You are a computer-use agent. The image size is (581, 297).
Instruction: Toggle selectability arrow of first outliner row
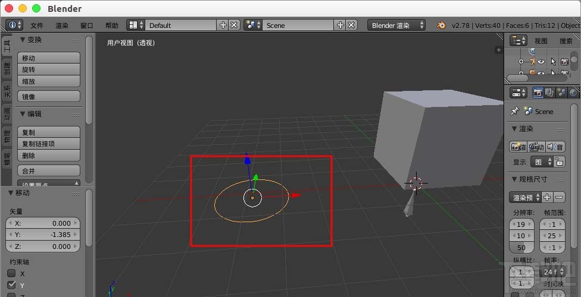pos(553,62)
